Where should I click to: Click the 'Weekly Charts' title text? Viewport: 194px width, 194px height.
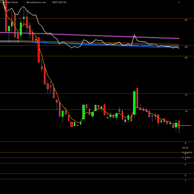[10, 2]
